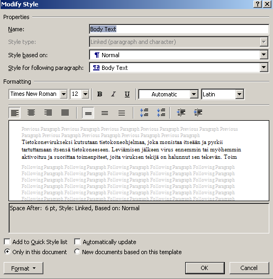This screenshot has width=273, height=279.
Task: Open the Format menu button
Action: click(23, 268)
